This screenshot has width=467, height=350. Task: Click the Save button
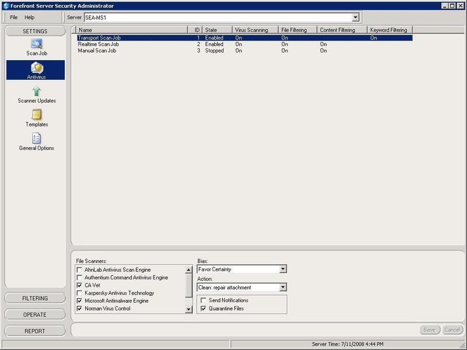click(430, 330)
